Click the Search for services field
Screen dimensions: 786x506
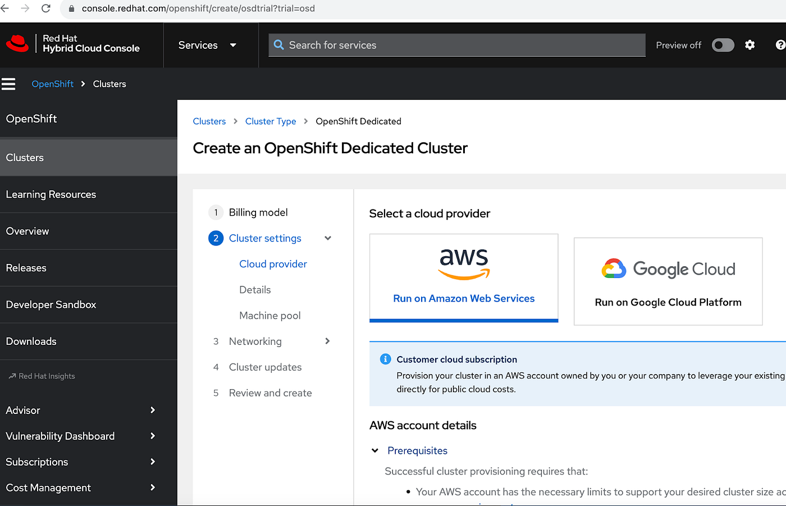456,45
